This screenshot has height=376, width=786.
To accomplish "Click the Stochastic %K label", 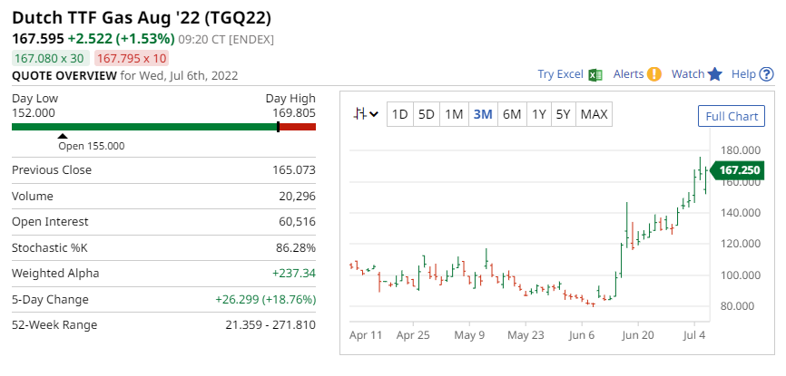I will click(50, 247).
